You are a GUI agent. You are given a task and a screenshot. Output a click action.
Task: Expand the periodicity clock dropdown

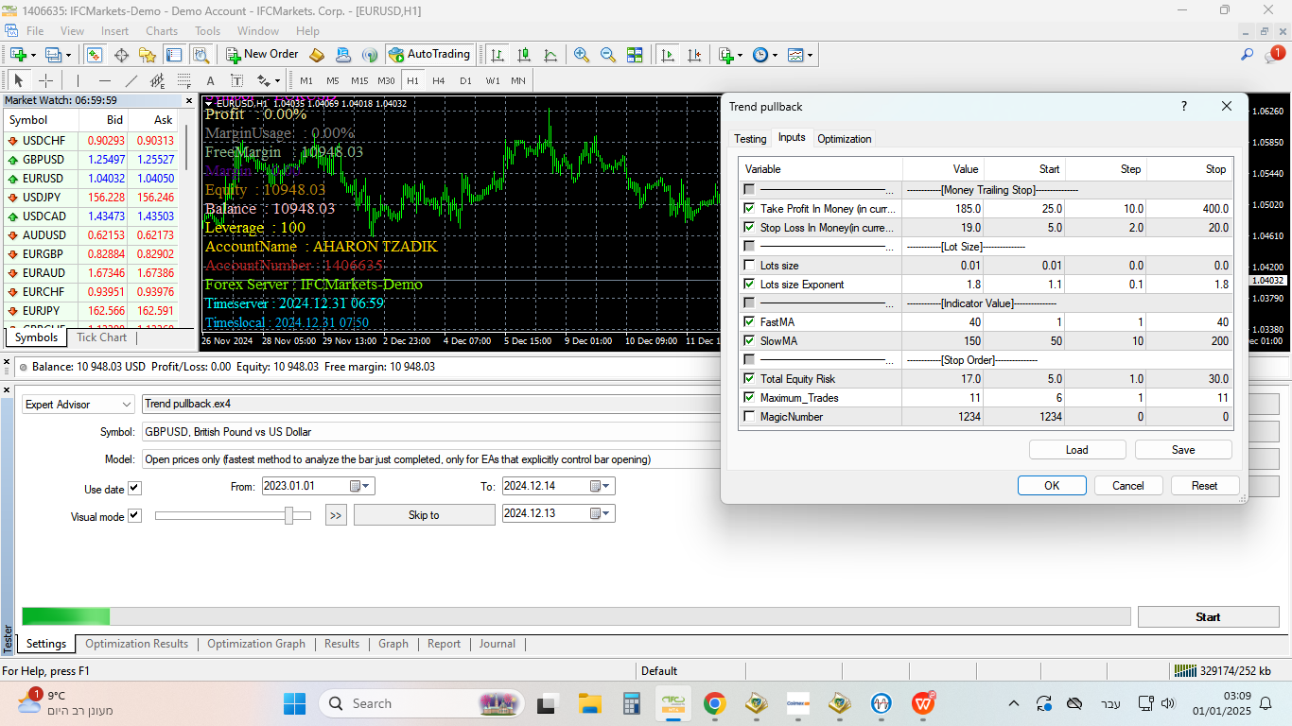click(x=775, y=56)
